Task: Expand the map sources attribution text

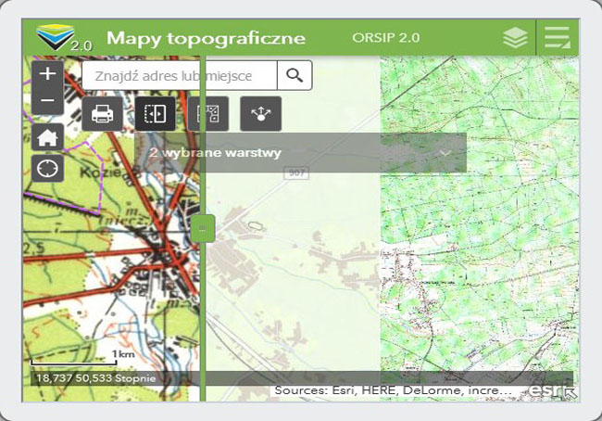Action: (393, 391)
